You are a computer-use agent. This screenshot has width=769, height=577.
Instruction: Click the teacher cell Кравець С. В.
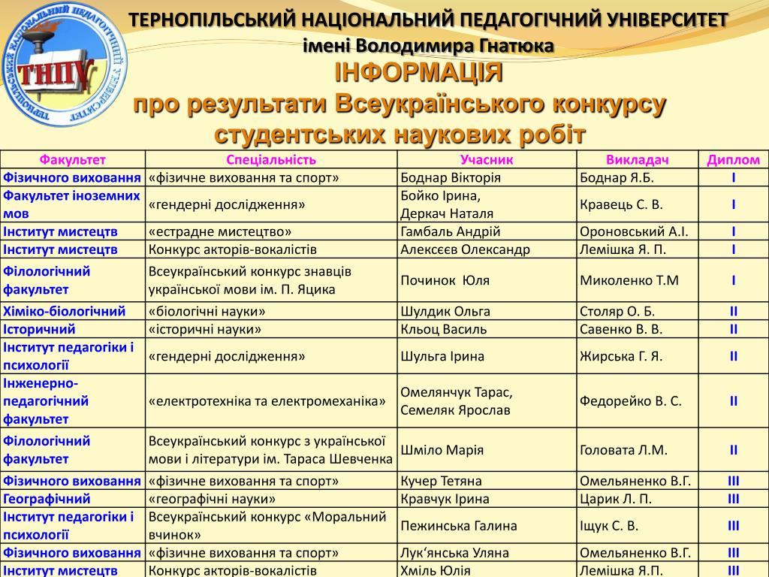(637, 204)
